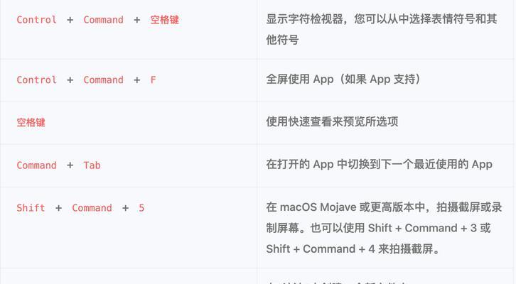Click Command in the Shift+Command+5 row
The image size is (516, 284).
point(92,208)
